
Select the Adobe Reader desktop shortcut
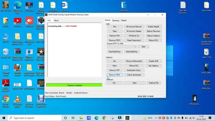(6, 86)
